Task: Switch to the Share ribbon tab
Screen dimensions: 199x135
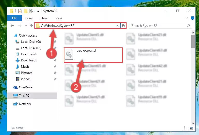Action: tap(44, 18)
